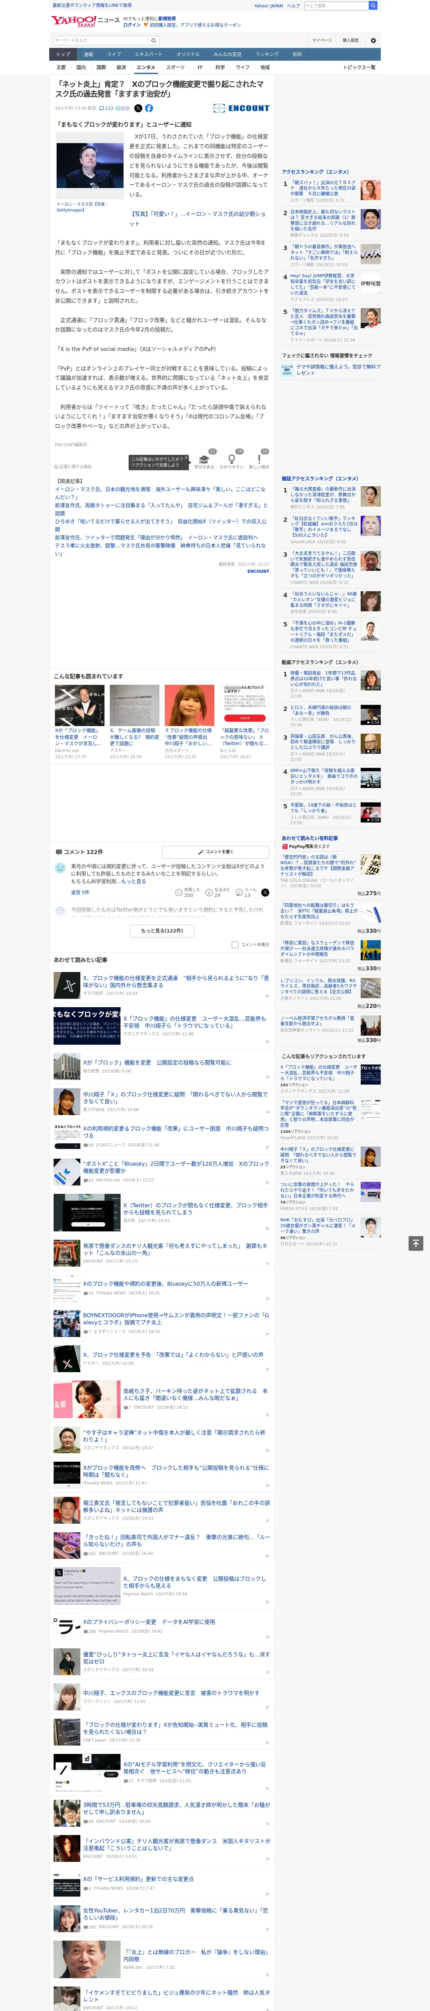Click the 新規取得 link
Image resolution: width=430 pixels, height=2011 pixels.
(167, 18)
